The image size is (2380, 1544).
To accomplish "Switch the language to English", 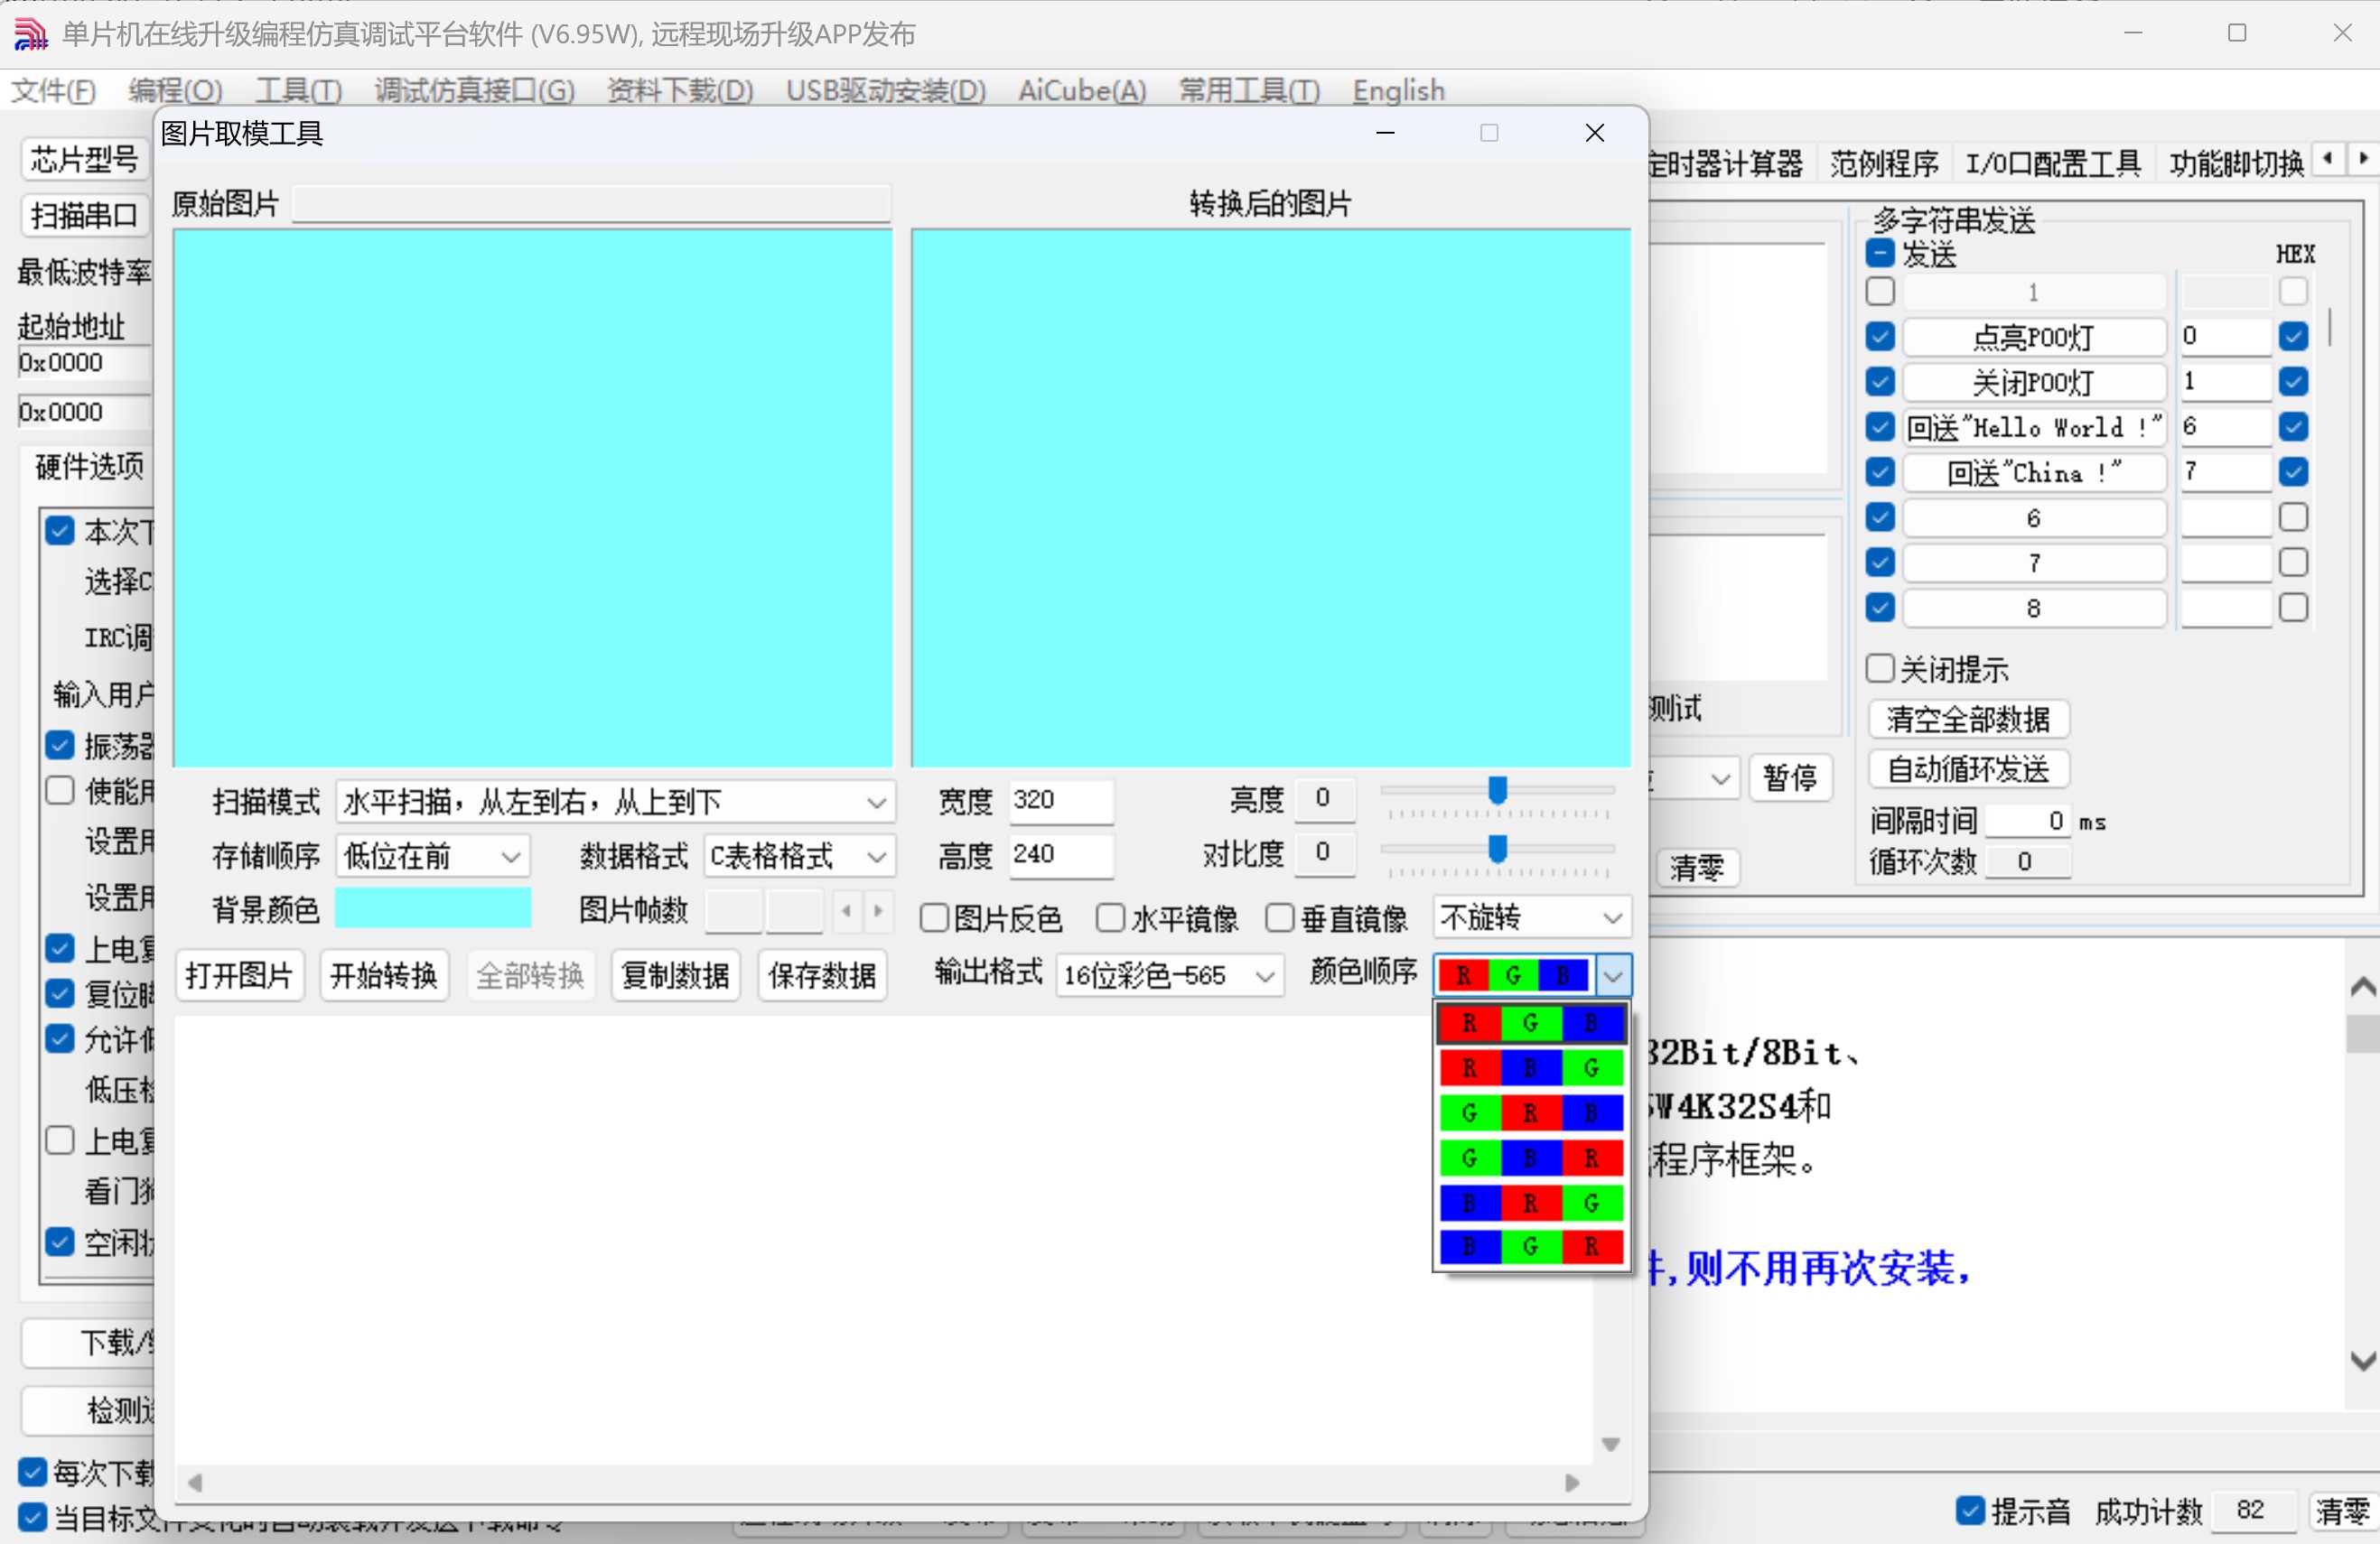I will coord(1398,91).
